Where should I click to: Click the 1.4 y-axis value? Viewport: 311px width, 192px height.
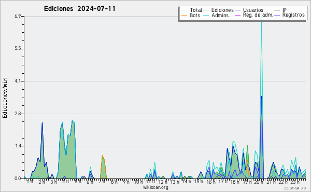(x=18, y=146)
